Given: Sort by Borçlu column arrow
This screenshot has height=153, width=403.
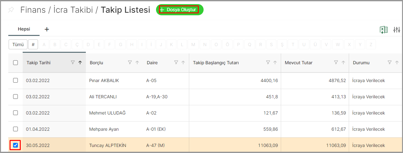Looking at the screenshot, I should [x=137, y=63].
